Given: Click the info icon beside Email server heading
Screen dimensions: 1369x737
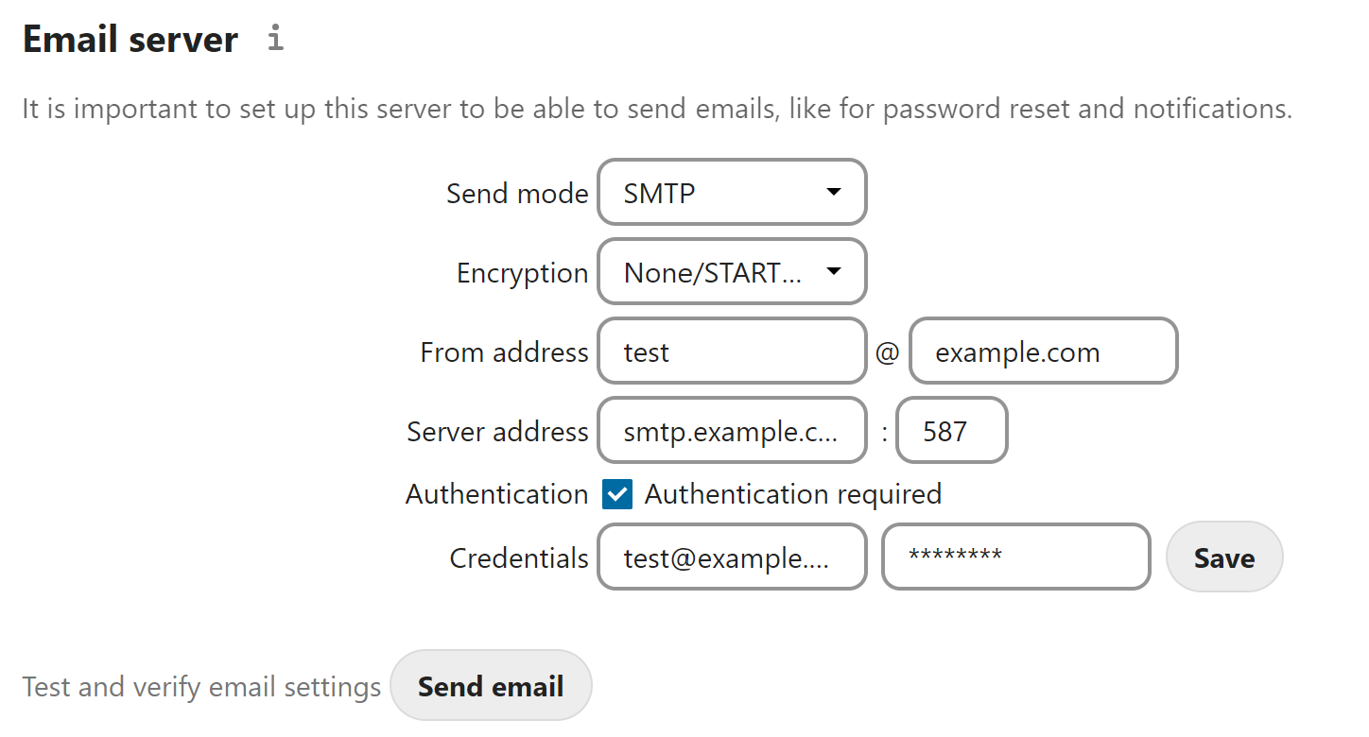Looking at the screenshot, I should [x=274, y=38].
